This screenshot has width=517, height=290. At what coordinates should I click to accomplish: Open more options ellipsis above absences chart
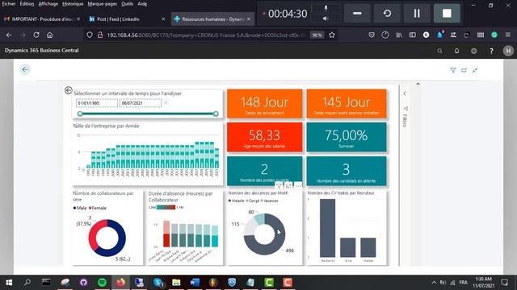pyautogui.click(x=298, y=186)
